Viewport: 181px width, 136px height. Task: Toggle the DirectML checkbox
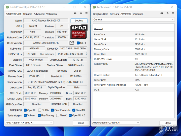click(x=74, y=110)
